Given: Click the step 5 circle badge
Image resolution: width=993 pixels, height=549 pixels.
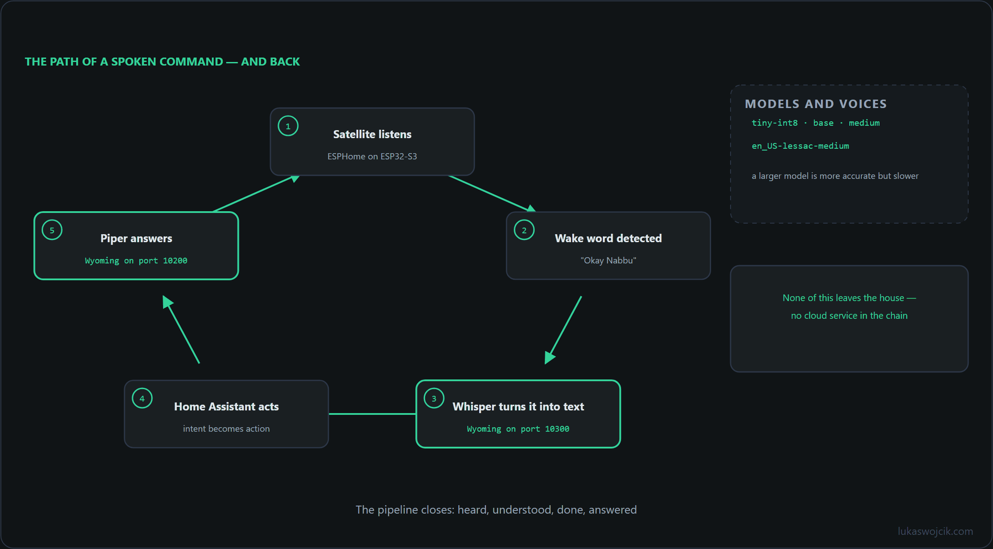Looking at the screenshot, I should 52,230.
